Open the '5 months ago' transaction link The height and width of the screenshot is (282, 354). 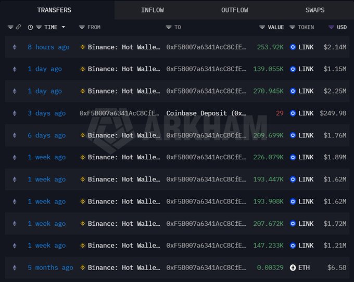[50, 267]
